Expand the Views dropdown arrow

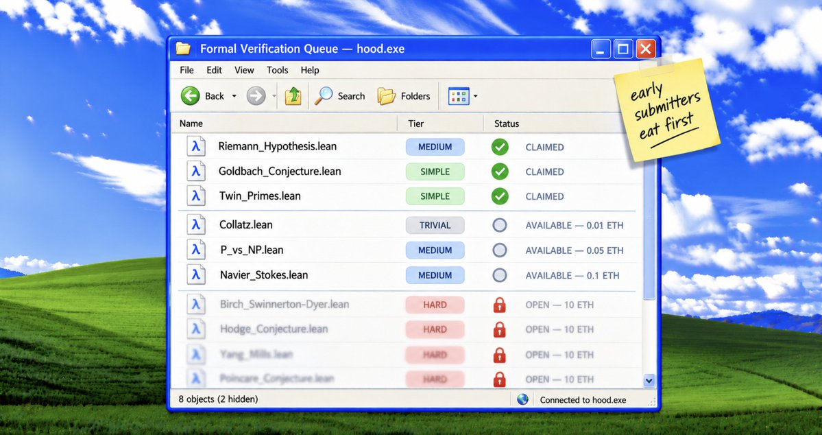coord(476,97)
